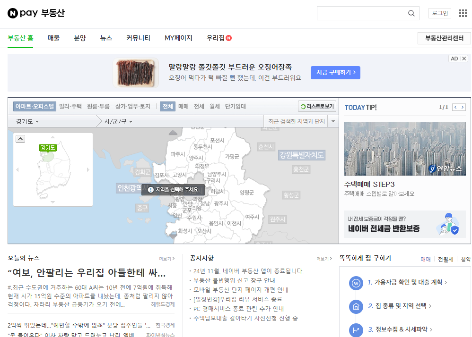Collapse the mini Korea map panel
Viewport: 472px width, 337px height.
[20, 139]
